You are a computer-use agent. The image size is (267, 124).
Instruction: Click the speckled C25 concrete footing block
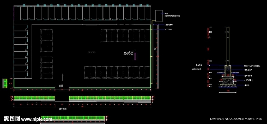(x=228, y=81)
